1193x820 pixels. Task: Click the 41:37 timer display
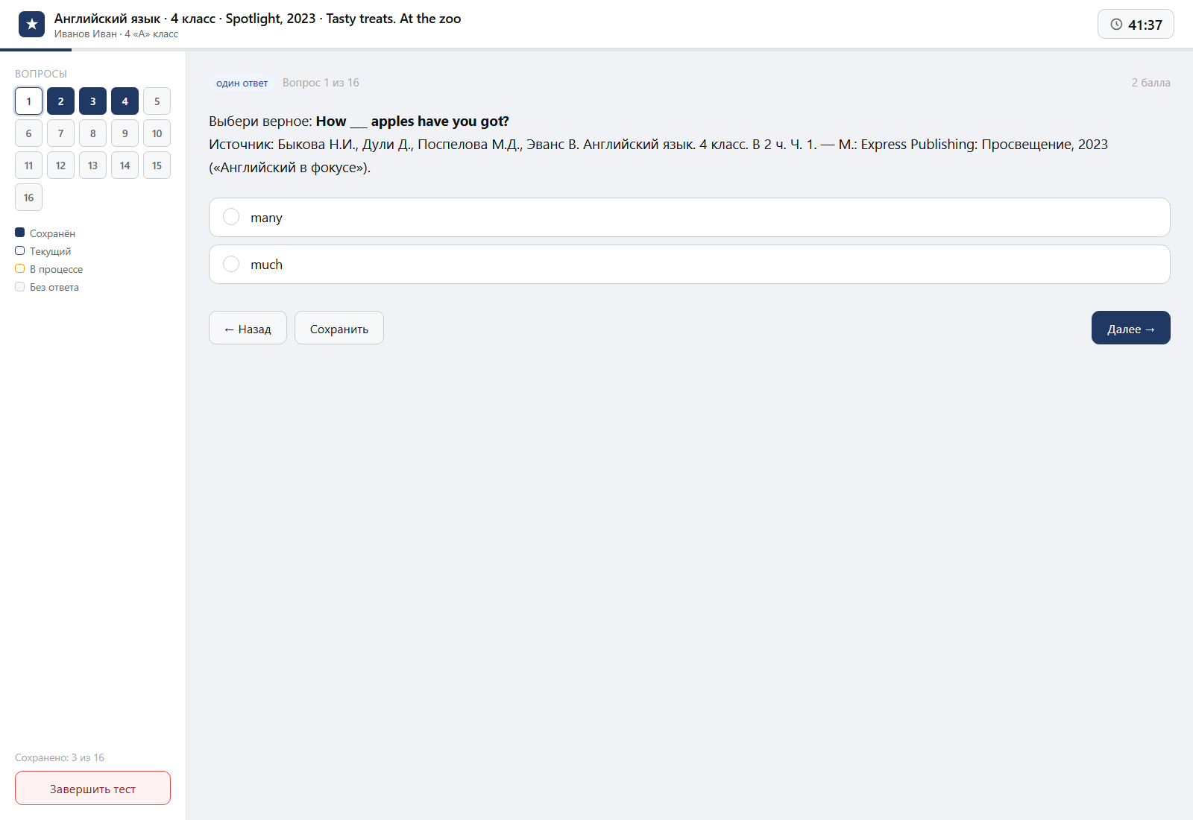1136,25
